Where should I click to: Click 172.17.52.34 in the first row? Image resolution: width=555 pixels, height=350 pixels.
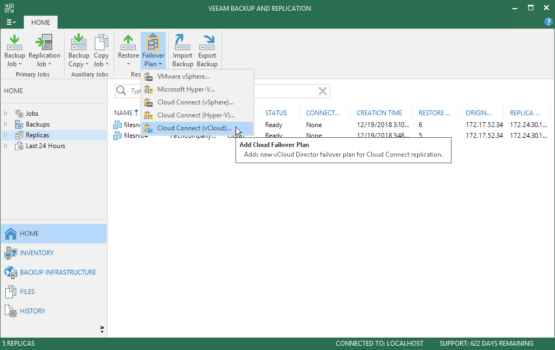(484, 125)
